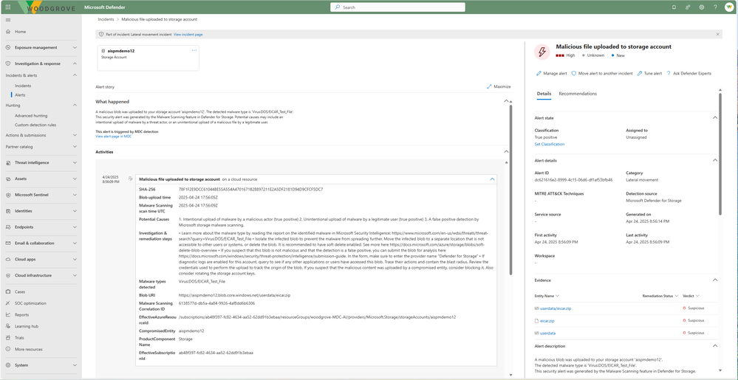This screenshot has width=738, height=380.
Task: Open the app launcher waffle icon
Action: [x=8, y=7]
